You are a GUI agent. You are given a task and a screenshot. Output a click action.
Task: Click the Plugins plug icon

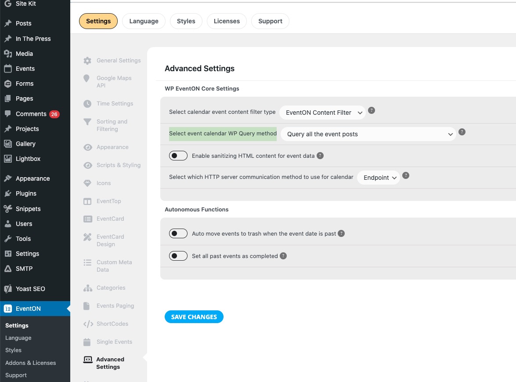[x=8, y=193]
